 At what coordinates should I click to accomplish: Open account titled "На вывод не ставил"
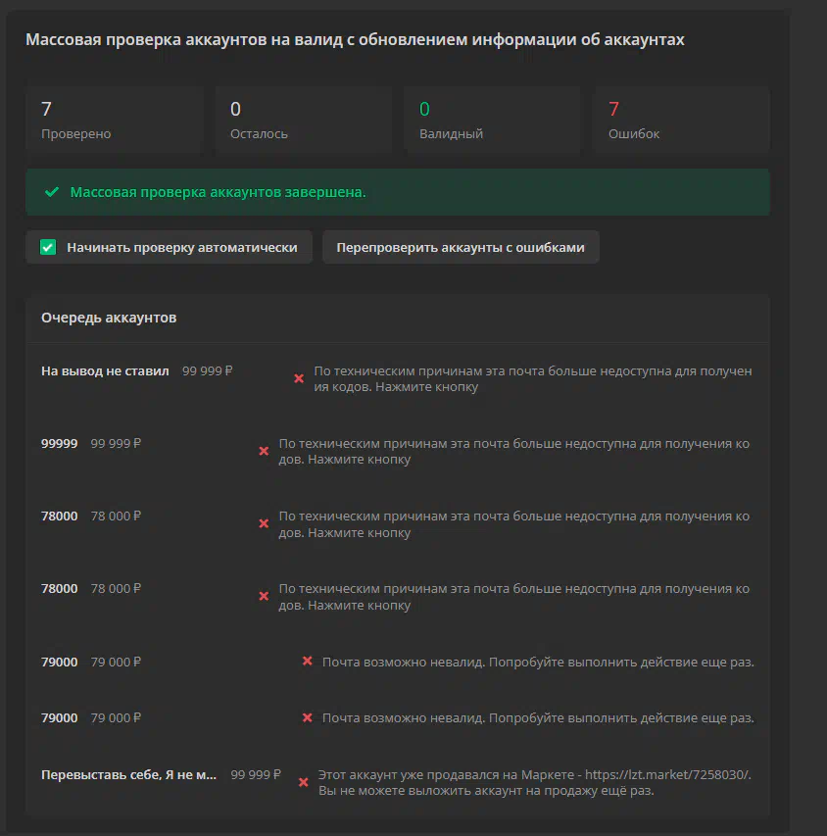click(x=105, y=370)
